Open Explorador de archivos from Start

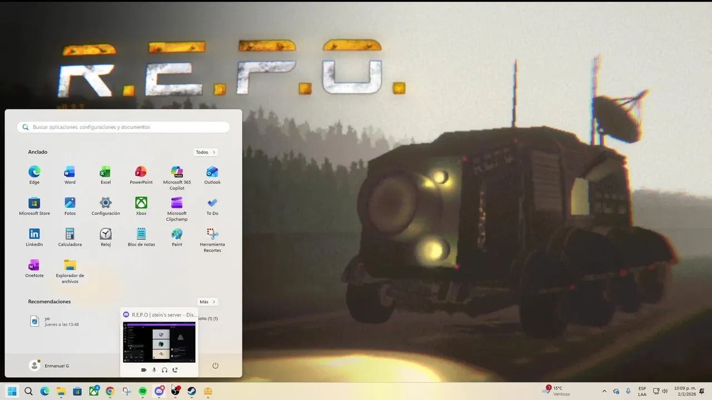click(x=70, y=271)
